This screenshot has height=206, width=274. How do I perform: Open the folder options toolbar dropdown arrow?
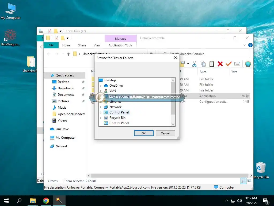[188, 64]
